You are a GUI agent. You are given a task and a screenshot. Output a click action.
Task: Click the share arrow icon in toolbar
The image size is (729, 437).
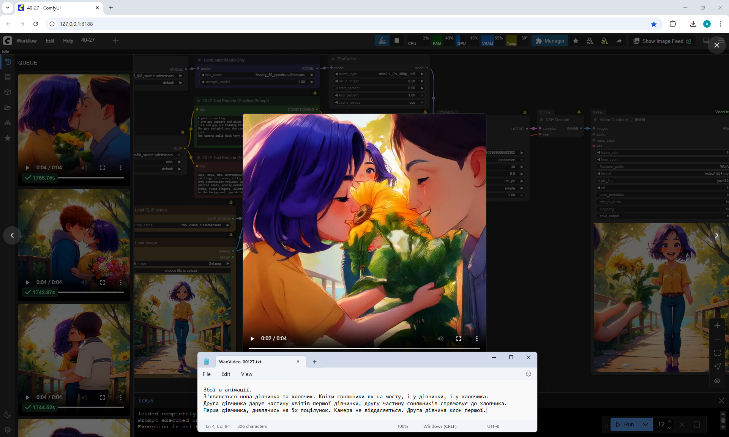click(619, 41)
